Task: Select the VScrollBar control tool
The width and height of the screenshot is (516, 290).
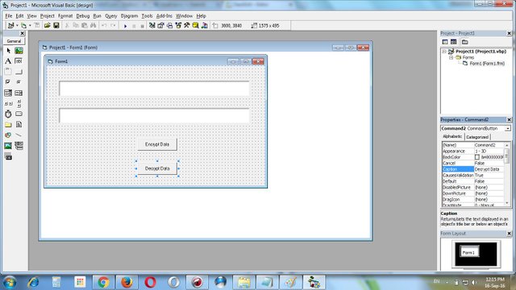Action: (19, 103)
